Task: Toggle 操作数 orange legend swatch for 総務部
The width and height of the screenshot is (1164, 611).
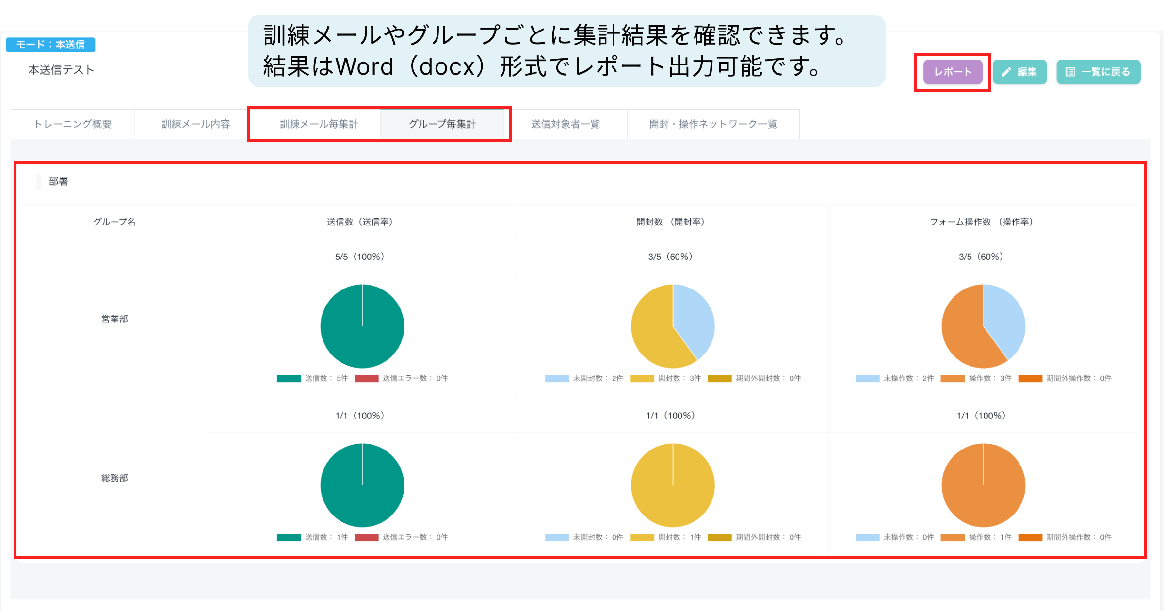Action: (953, 538)
